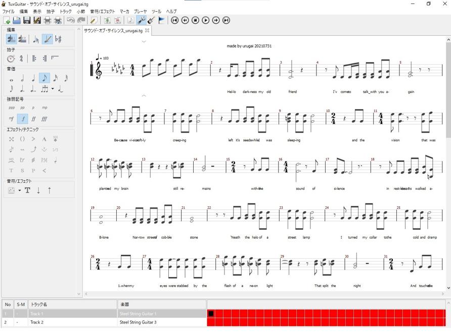Screen dimensions: 451x335
Task: Open the blue flag marker list
Action: pos(162,20)
